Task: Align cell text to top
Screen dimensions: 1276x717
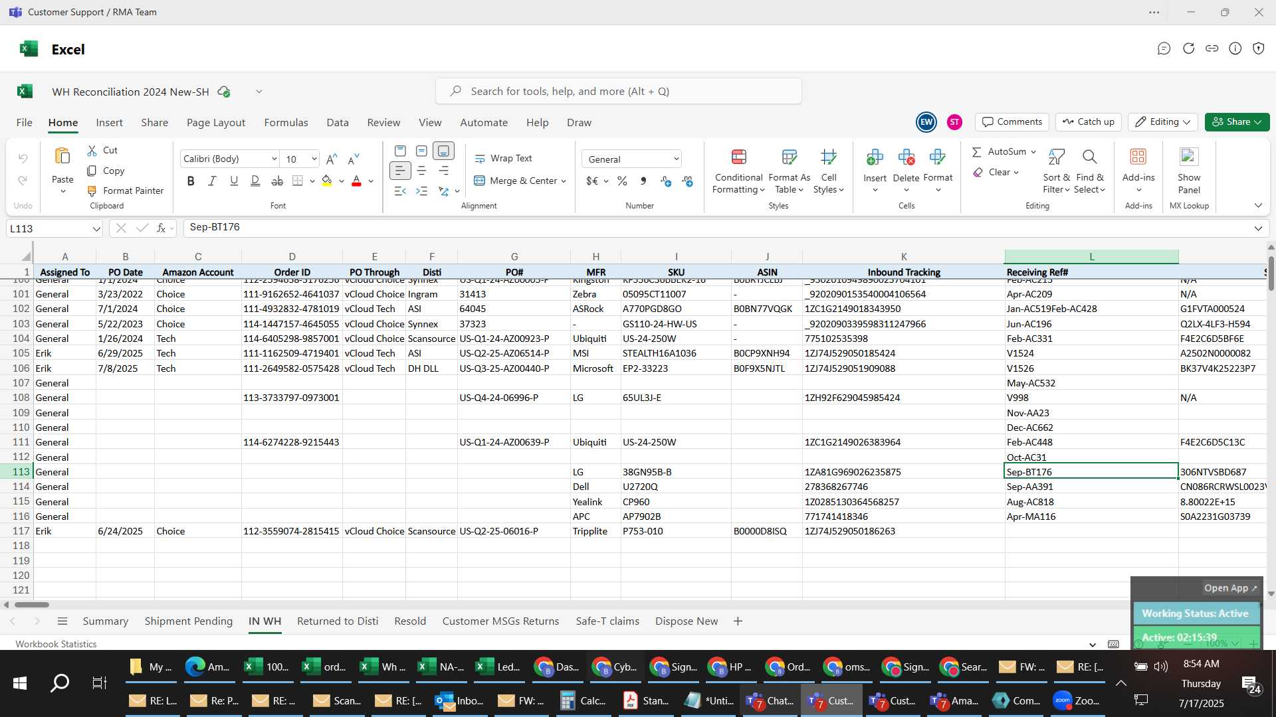Action: click(x=400, y=151)
